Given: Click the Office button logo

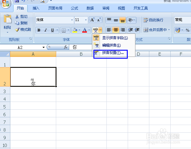Looking at the screenshot, I should 6,3.
